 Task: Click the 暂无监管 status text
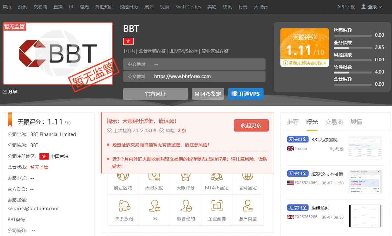[x=39, y=167]
